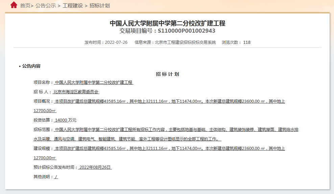Click publish date 2022-07-26
The image size is (334, 194).
[x=116, y=42]
